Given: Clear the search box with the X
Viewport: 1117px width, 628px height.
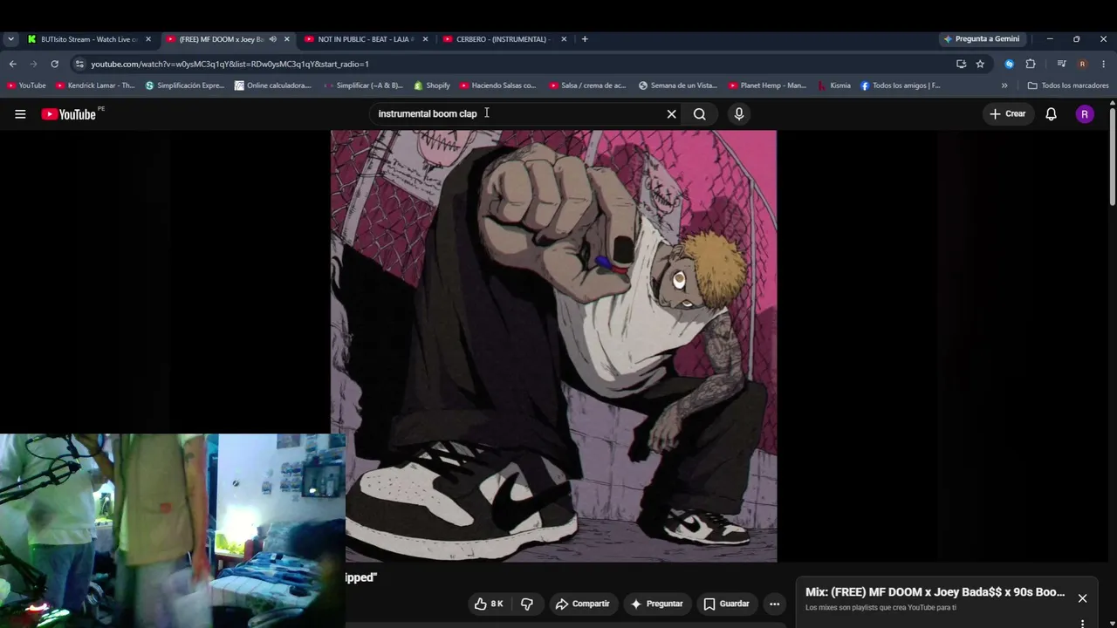Looking at the screenshot, I should (671, 114).
